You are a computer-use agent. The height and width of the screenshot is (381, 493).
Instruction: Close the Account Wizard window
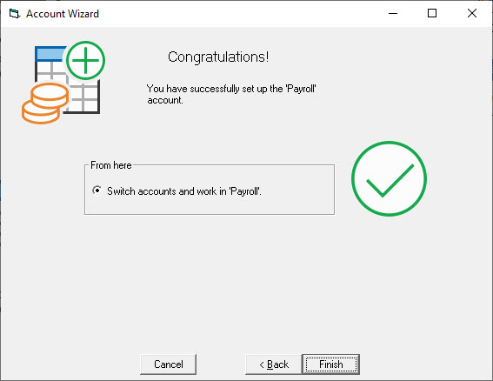click(472, 14)
